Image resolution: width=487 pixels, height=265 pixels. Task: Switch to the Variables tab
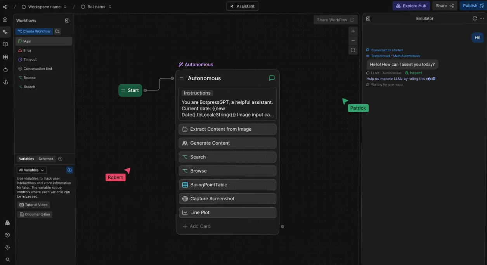coord(26,159)
